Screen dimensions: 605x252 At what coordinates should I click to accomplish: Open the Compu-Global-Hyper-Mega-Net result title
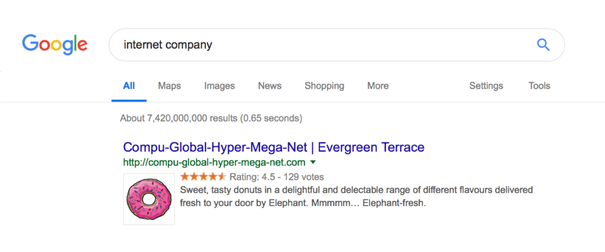[274, 147]
